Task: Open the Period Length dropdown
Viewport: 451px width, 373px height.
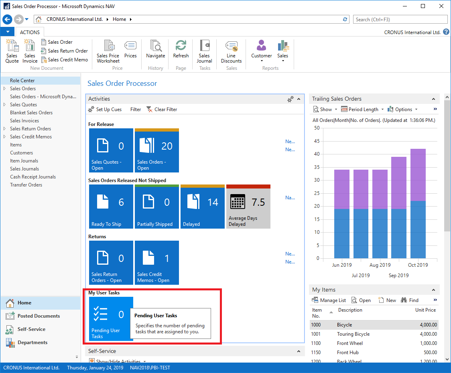Action: pyautogui.click(x=362, y=109)
